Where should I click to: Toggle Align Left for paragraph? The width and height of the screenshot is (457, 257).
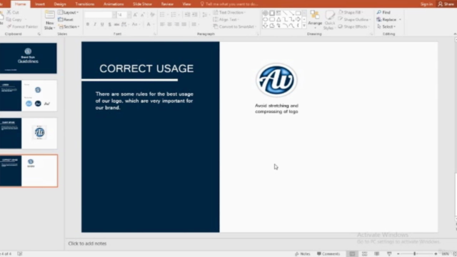click(x=162, y=24)
